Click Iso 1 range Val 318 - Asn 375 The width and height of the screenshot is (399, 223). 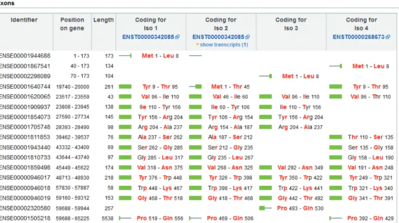pyautogui.click(x=160, y=167)
